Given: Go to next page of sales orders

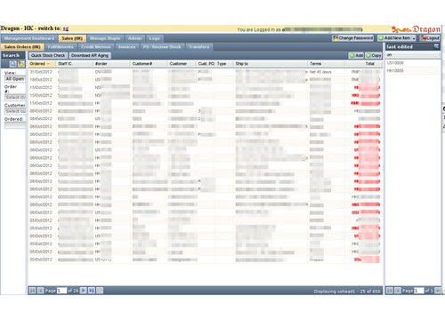Looking at the screenshot, I should click(84, 291).
